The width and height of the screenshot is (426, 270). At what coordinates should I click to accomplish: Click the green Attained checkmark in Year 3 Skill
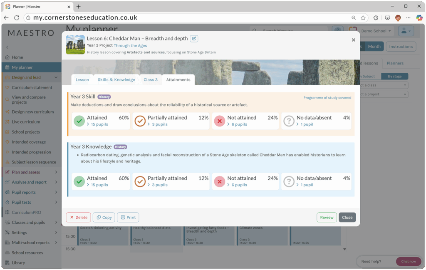[79, 121]
